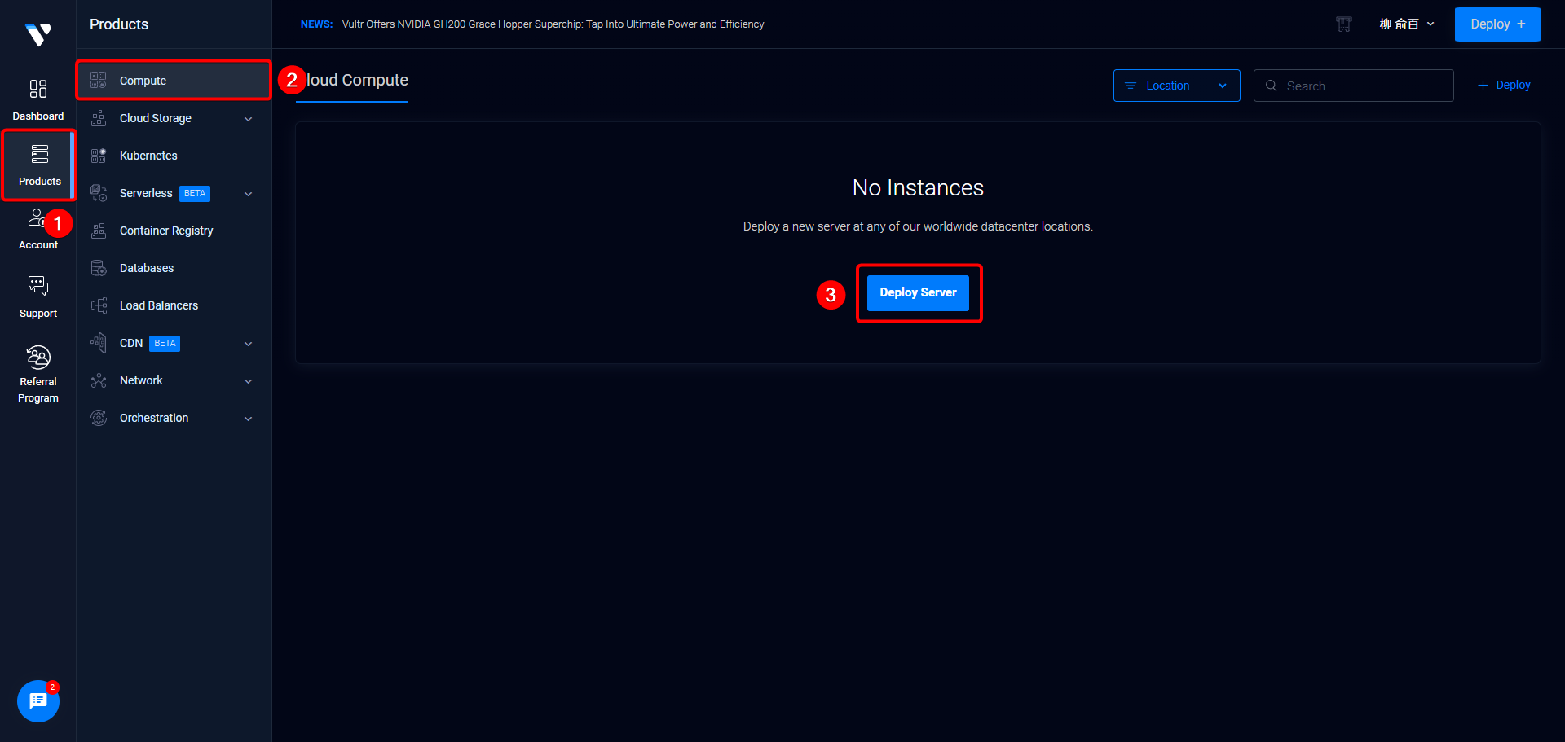
Task: Open the user account name dropdown
Action: [x=1406, y=24]
